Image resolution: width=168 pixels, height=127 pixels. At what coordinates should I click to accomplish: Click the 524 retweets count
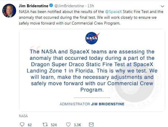tap(54, 125)
